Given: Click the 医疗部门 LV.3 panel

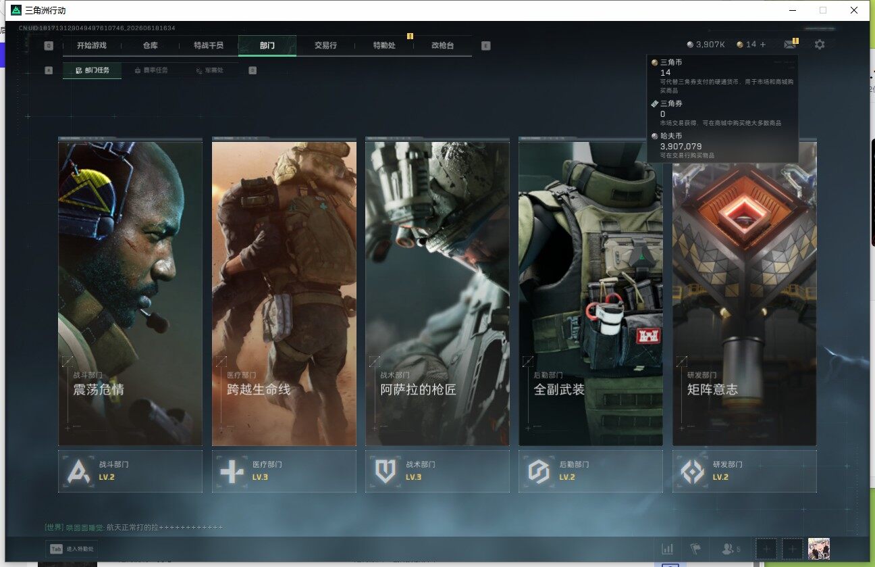Looking at the screenshot, I should pos(284,471).
